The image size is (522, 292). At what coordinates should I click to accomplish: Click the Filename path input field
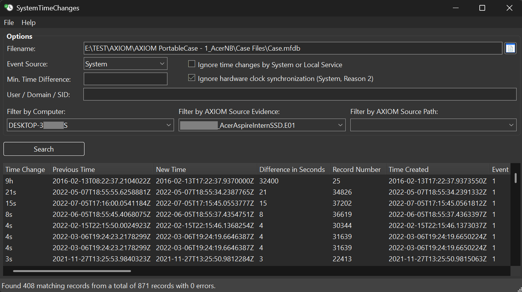(x=293, y=48)
